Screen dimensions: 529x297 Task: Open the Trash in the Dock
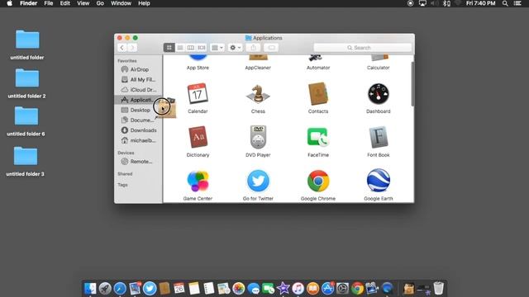pyautogui.click(x=438, y=288)
